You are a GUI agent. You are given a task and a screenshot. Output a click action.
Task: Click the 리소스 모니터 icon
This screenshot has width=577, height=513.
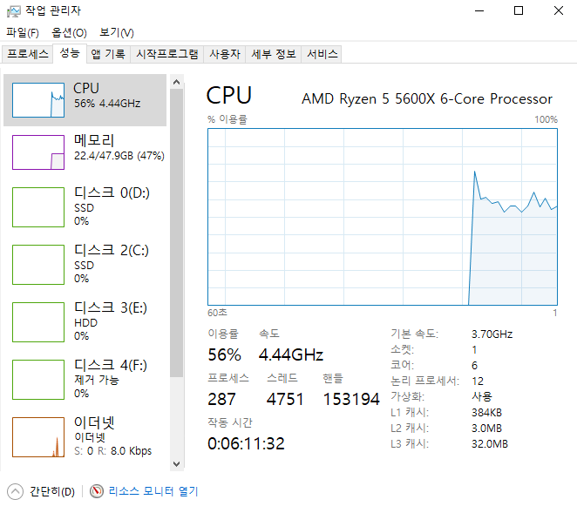96,491
